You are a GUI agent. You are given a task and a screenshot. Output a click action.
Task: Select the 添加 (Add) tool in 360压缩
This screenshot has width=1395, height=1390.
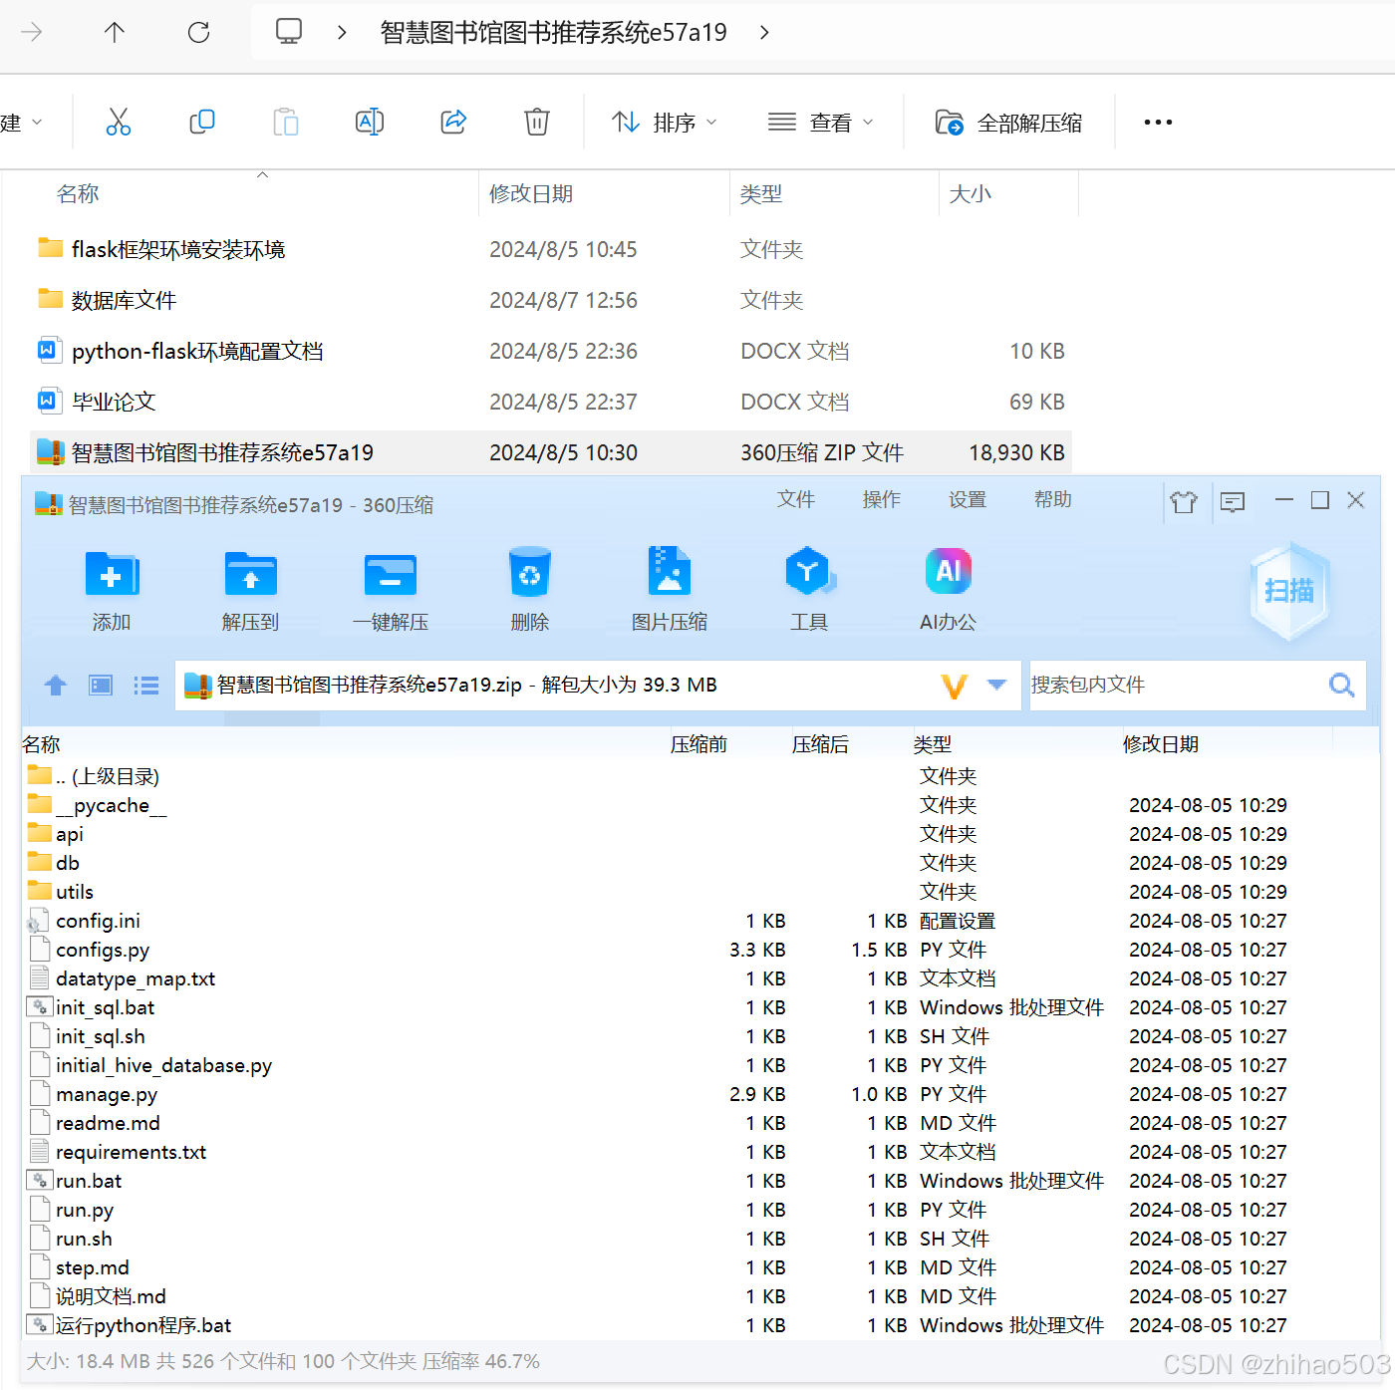click(x=111, y=588)
